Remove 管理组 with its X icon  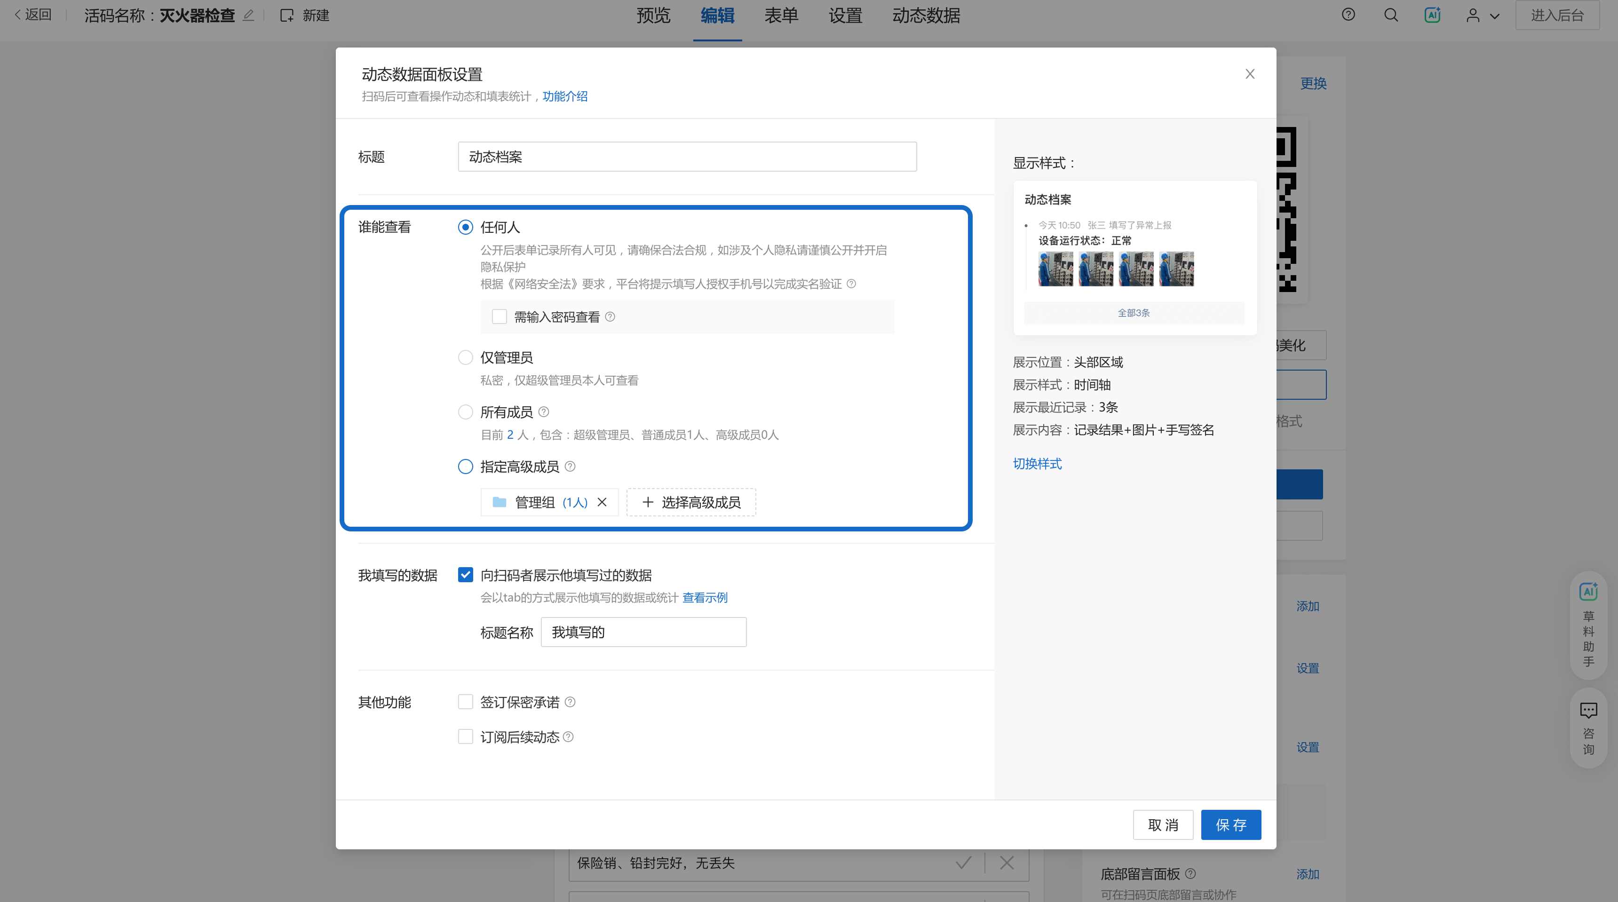[602, 502]
